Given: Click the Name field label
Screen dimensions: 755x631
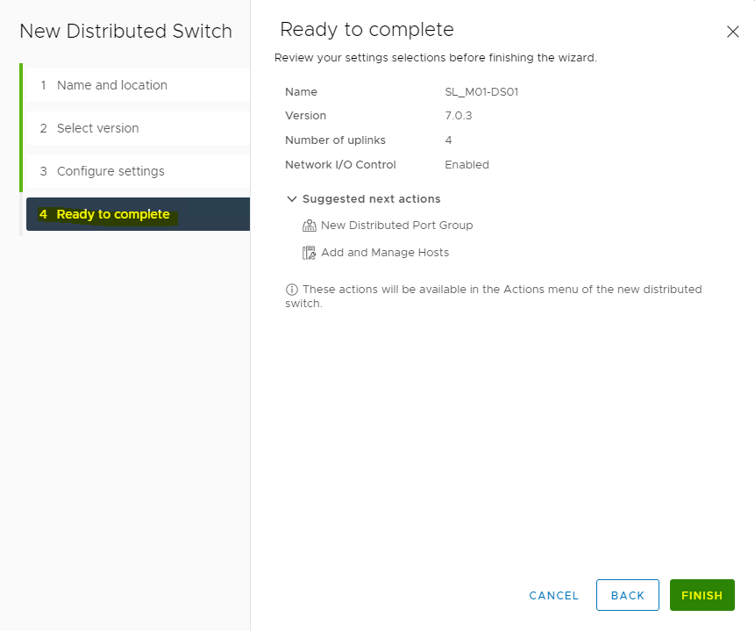Looking at the screenshot, I should point(301,91).
